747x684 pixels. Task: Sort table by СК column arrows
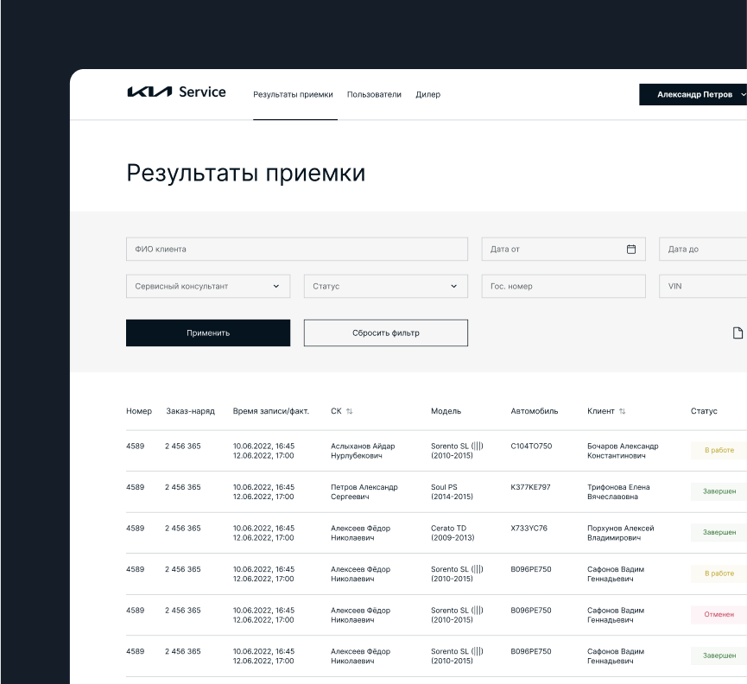(x=350, y=411)
